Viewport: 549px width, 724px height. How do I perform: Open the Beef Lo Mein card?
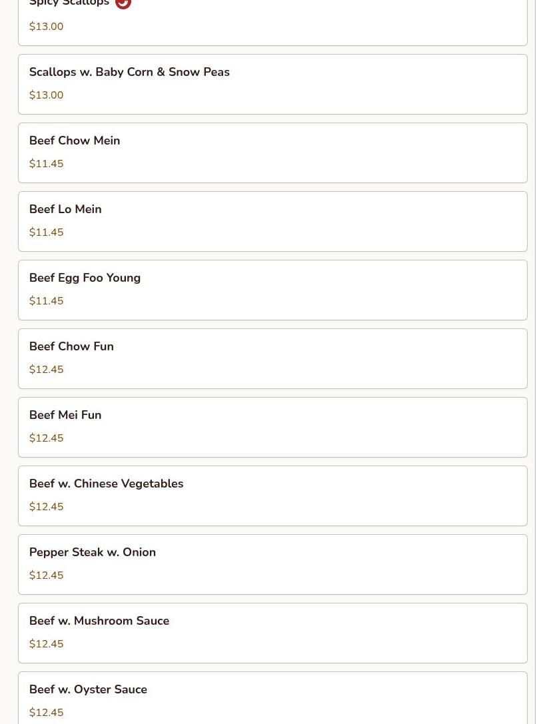273,222
